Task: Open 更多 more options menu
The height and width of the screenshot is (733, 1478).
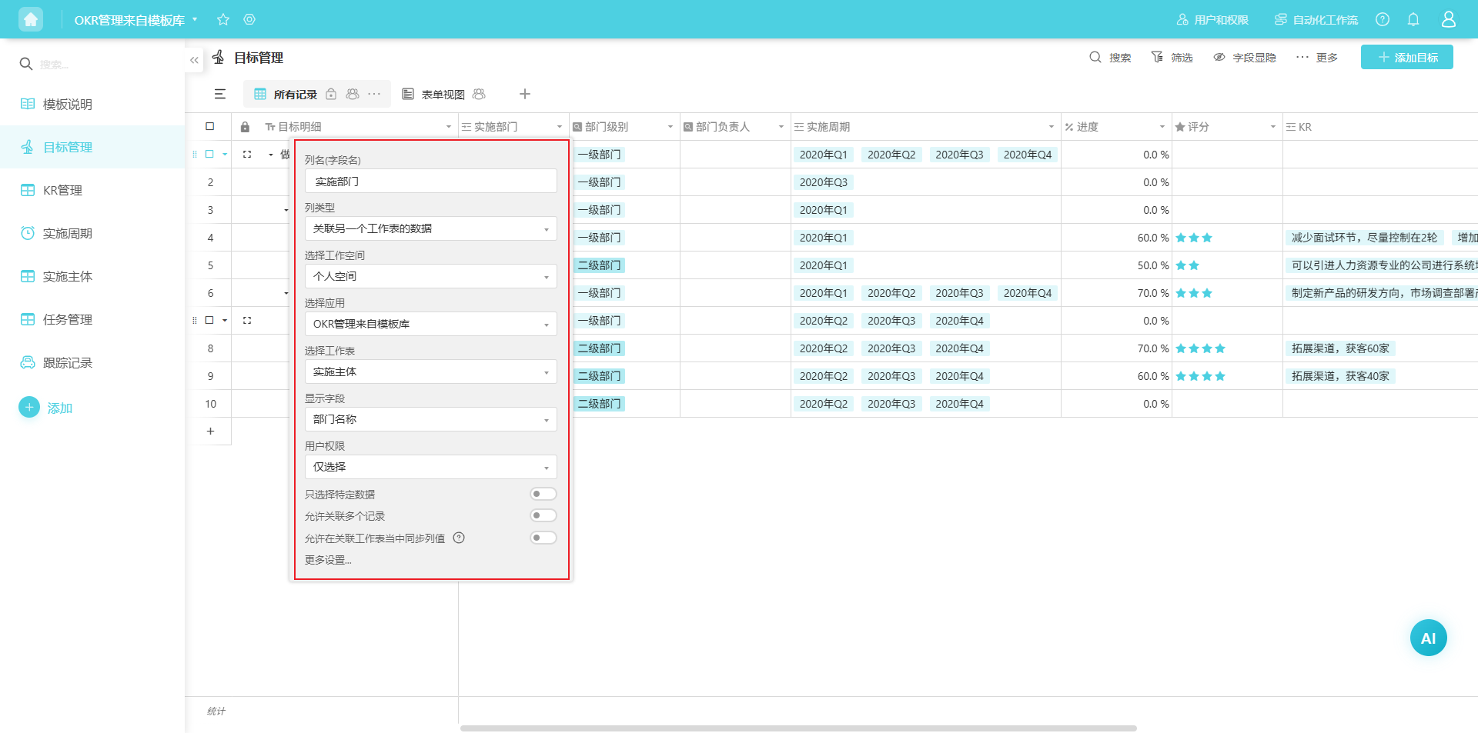Action: [1316, 58]
